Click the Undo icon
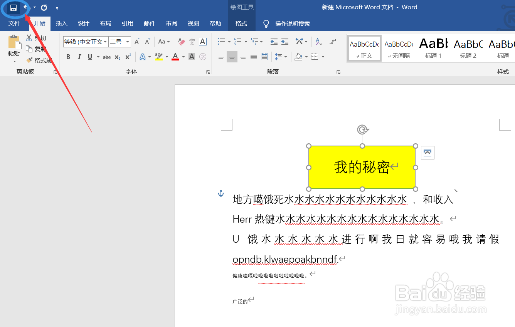Image resolution: width=515 pixels, height=327 pixels. coord(25,7)
